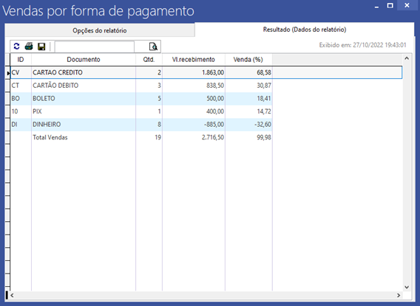The width and height of the screenshot is (420, 306).
Task: Switch to Opções do relatório tab
Action: 100,30
